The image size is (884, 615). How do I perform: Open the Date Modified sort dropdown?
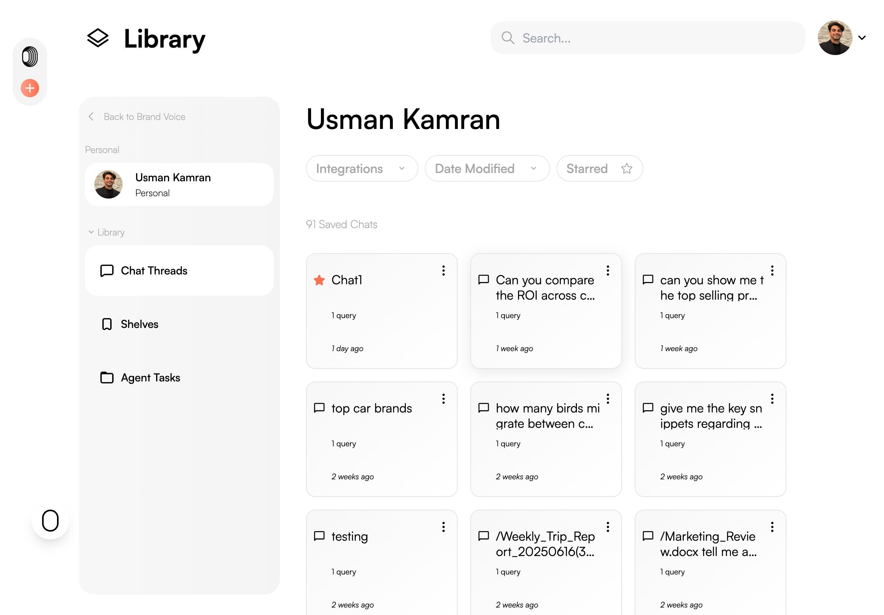coord(486,169)
